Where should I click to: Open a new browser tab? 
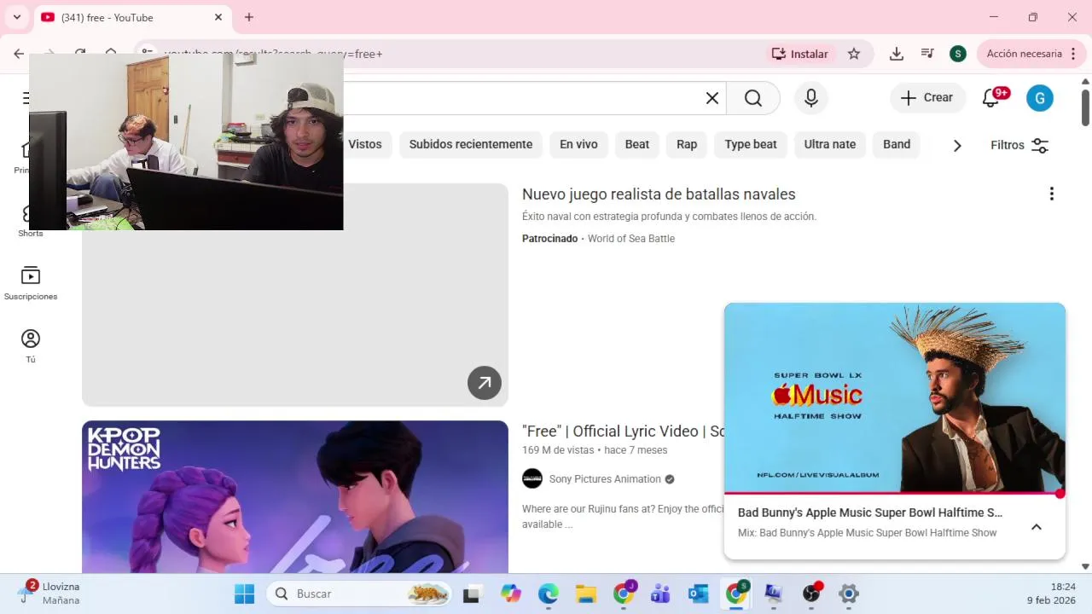click(249, 17)
